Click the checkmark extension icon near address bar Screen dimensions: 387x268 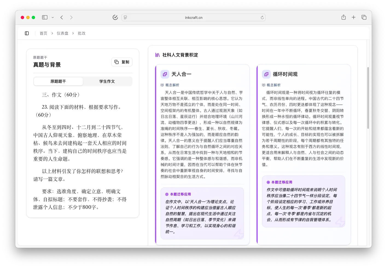(115, 17)
